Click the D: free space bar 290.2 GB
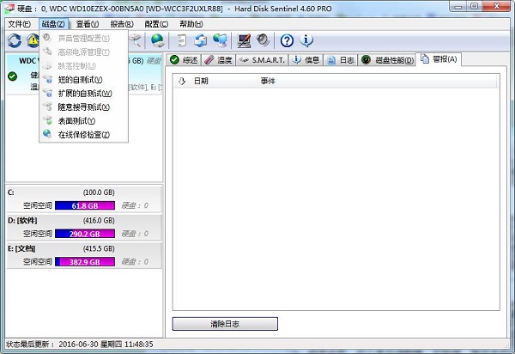 (x=85, y=234)
